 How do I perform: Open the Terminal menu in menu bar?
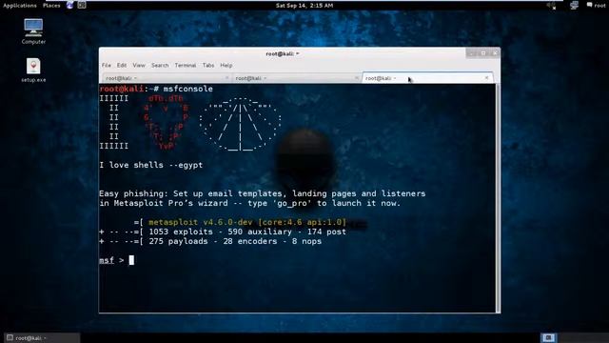pyautogui.click(x=186, y=66)
